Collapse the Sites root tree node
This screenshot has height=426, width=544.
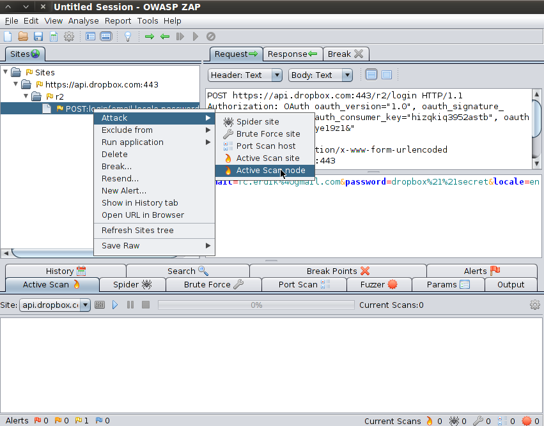tap(6, 72)
